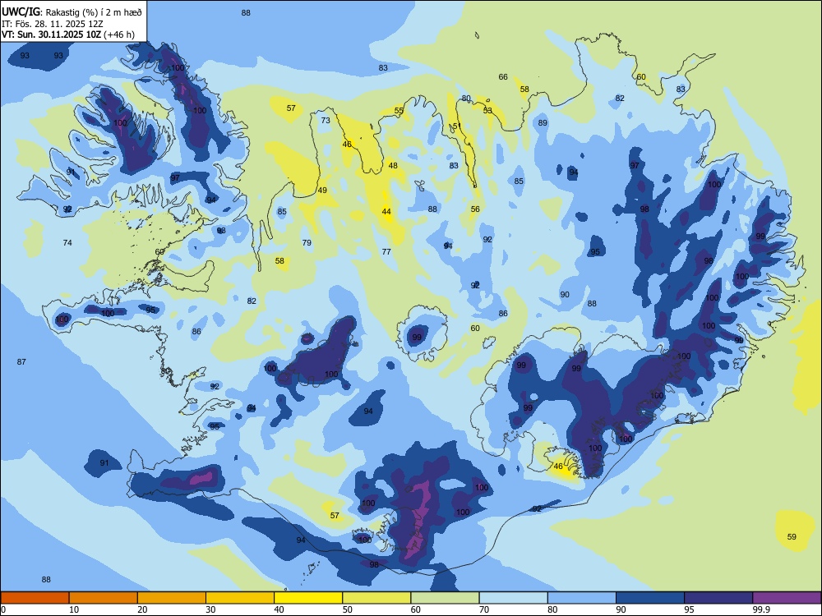
Task: Click the humidity value '79' on the map
Action: [307, 242]
